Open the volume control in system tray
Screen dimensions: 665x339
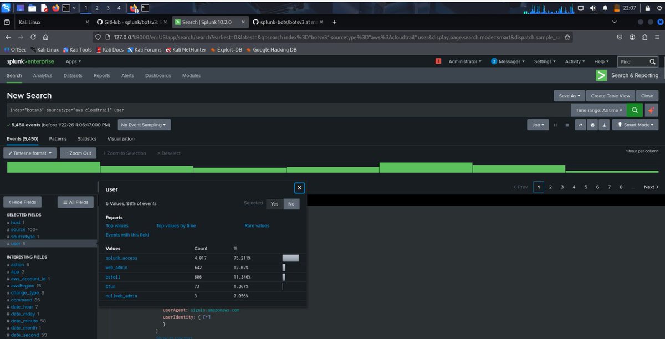(x=593, y=8)
